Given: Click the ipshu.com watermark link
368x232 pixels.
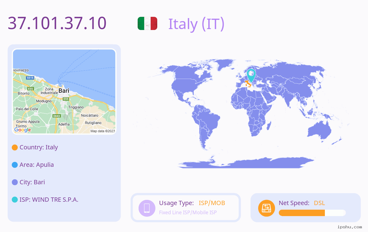Looking at the screenshot, I should [x=350, y=227].
